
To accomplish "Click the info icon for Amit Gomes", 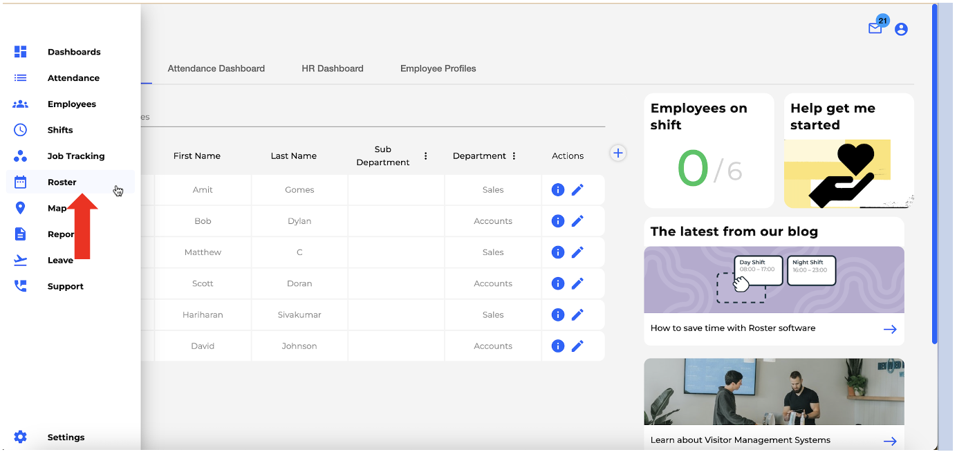I will [x=558, y=190].
